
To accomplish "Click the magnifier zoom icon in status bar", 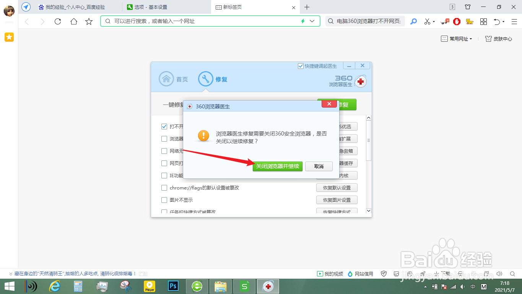I will [513, 274].
